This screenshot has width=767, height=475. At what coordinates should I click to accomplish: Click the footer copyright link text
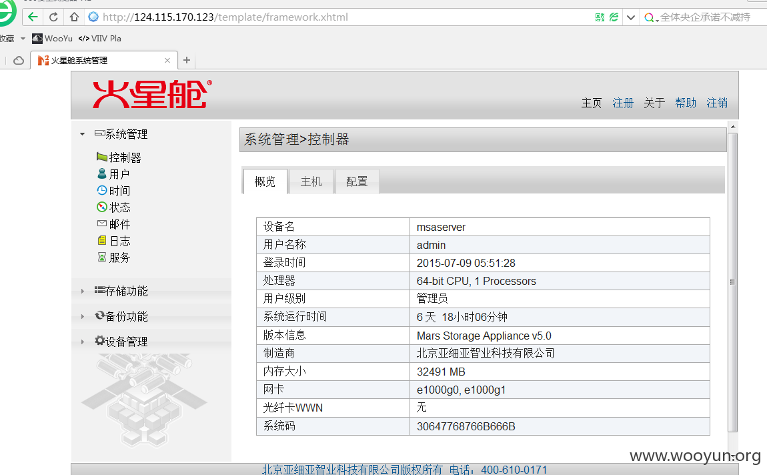[x=405, y=470]
